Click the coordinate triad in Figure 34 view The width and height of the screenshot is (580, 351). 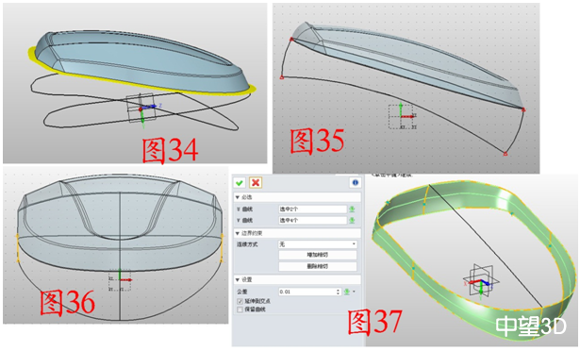[x=142, y=109]
